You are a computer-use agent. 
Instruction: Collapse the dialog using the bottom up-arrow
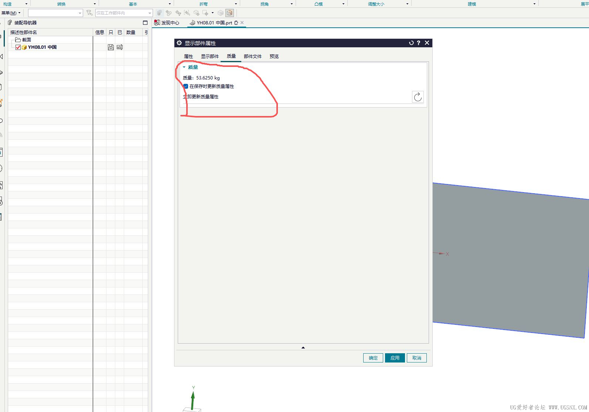click(x=303, y=348)
